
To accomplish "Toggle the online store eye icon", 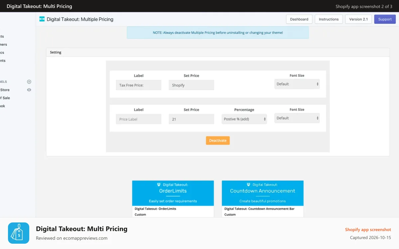I will pos(29,90).
